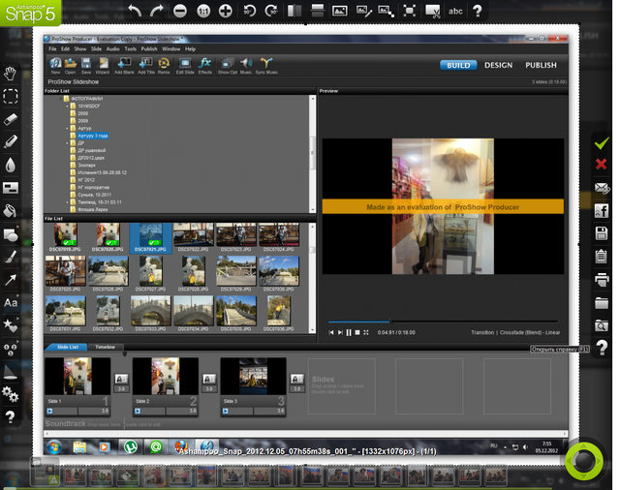This screenshot has height=490, width=620.
Task: Select file thumbnail DSC07033.JPG
Action: (x=151, y=314)
